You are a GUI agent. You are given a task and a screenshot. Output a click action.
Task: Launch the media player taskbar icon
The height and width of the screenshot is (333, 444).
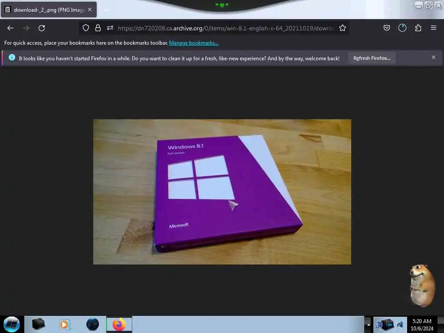click(65, 324)
